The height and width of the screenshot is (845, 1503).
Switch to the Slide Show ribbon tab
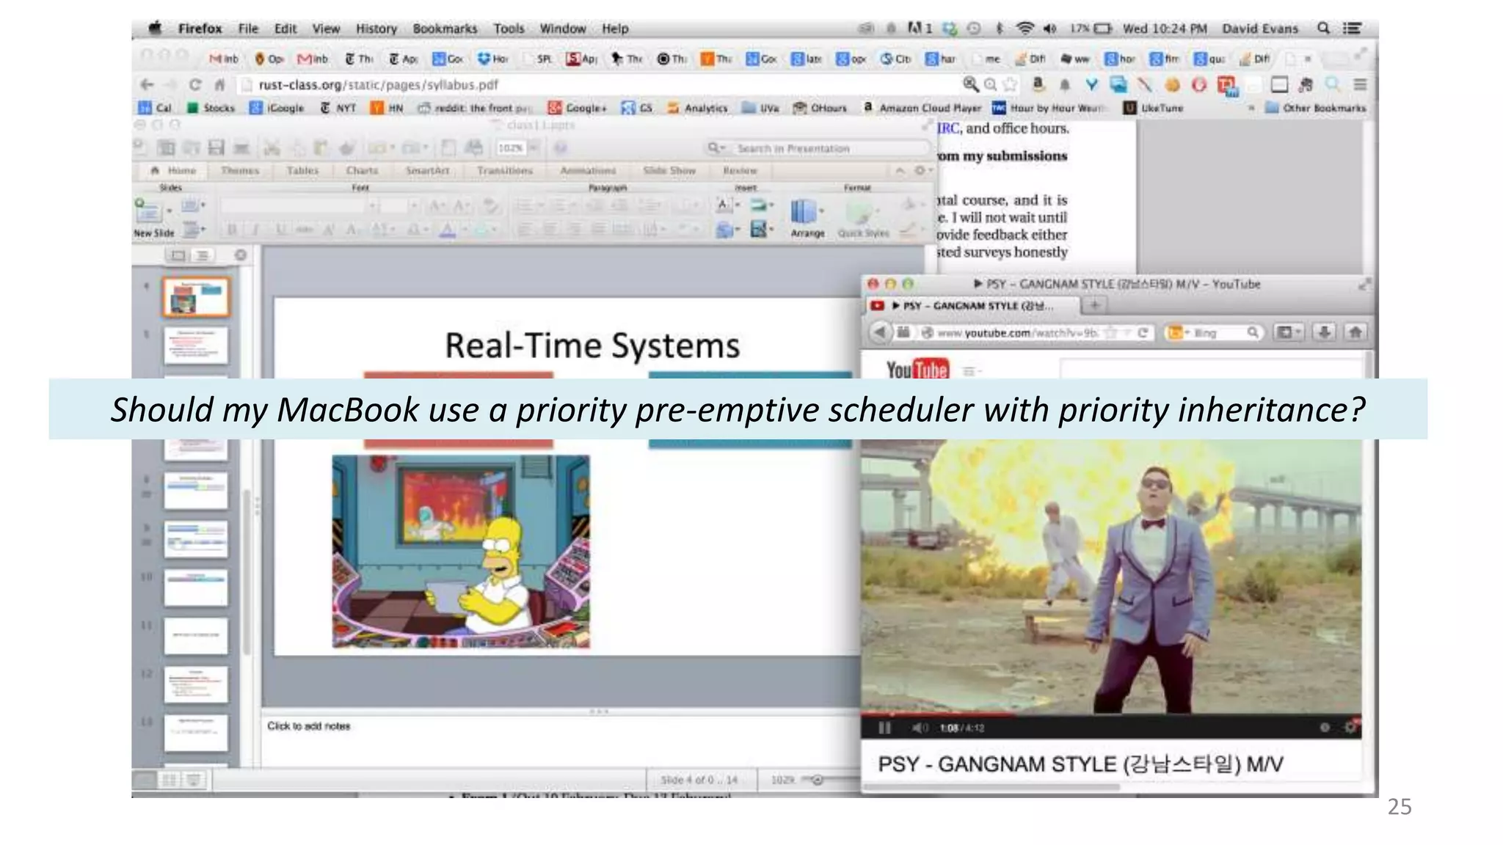coord(669,170)
